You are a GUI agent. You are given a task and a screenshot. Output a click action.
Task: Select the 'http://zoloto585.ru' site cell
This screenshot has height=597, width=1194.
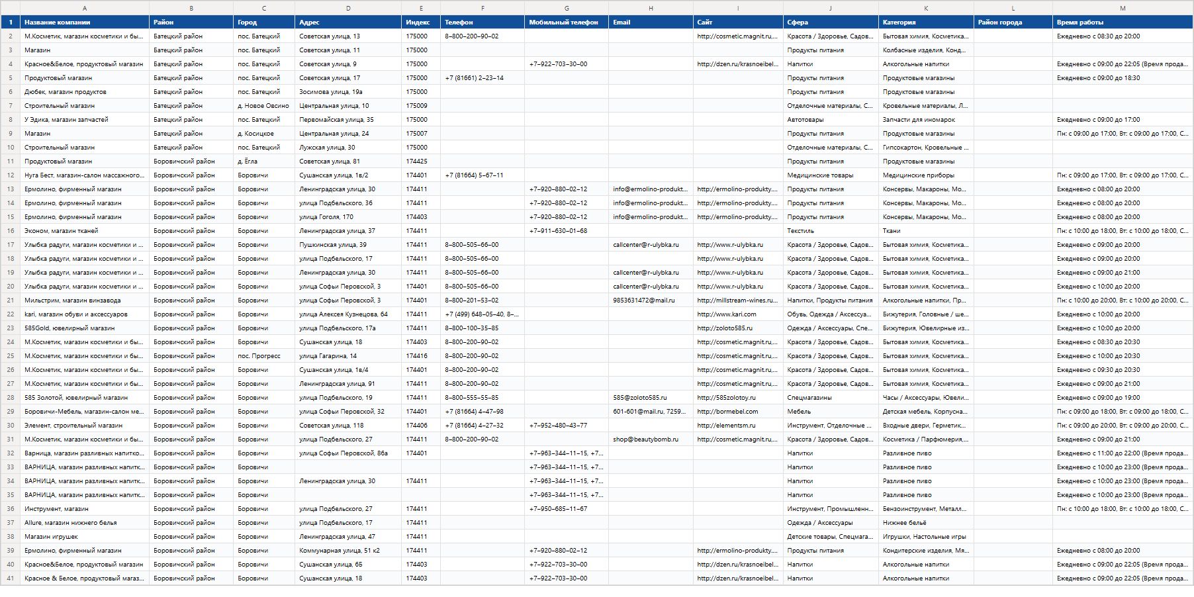[x=738, y=328]
